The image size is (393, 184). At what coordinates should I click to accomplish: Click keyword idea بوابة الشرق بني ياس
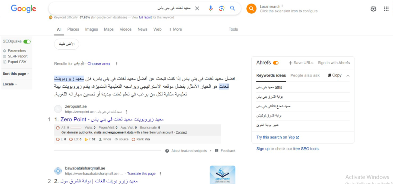click(x=269, y=97)
